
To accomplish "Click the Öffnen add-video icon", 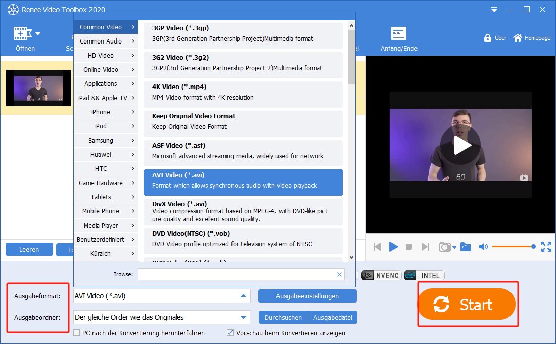I will (23, 34).
